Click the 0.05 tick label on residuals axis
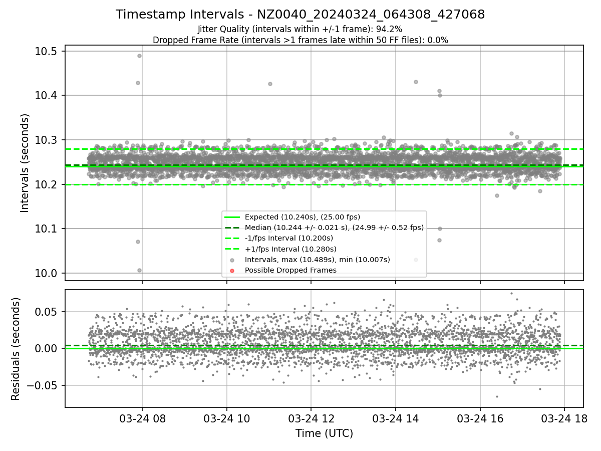Image resolution: width=601 pixels, height=451 pixels. [47, 312]
